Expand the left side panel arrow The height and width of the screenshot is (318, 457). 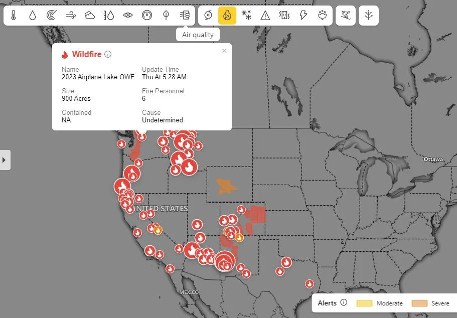point(4,160)
